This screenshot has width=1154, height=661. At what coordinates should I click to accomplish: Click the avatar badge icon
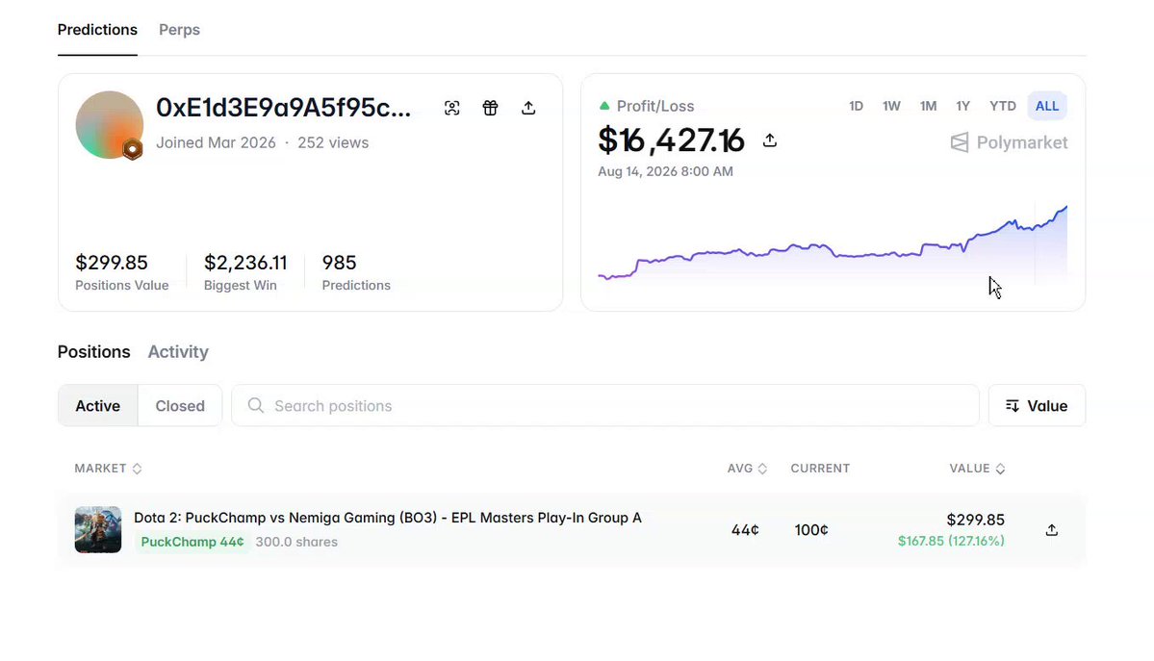click(133, 149)
